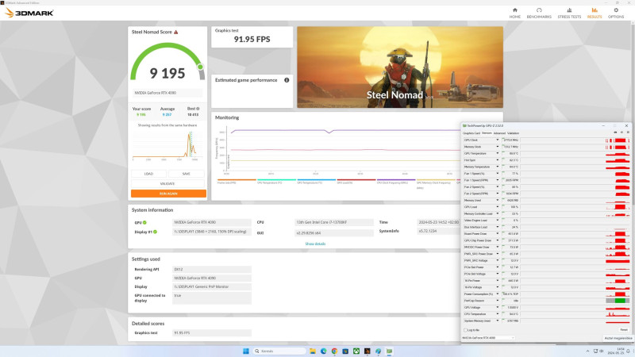The height and width of the screenshot is (357, 635).
Task: Click the LOAD button
Action: [x=148, y=174]
